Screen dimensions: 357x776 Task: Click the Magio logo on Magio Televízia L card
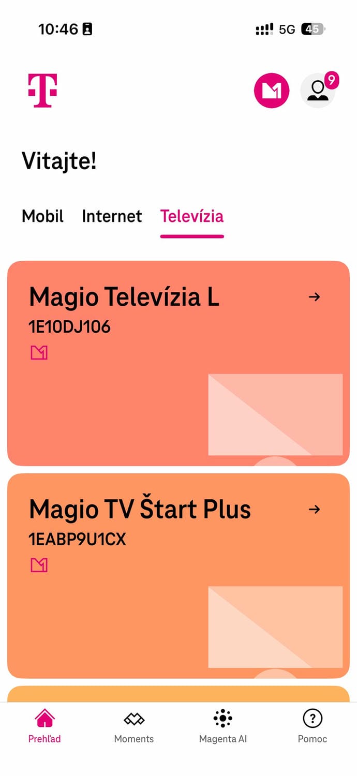[39, 352]
